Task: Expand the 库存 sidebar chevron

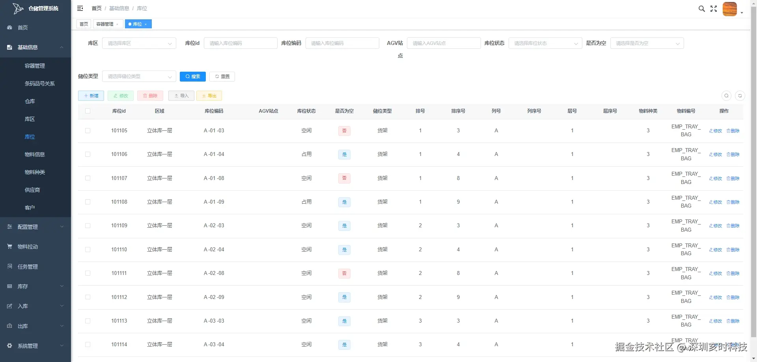Action: click(62, 286)
